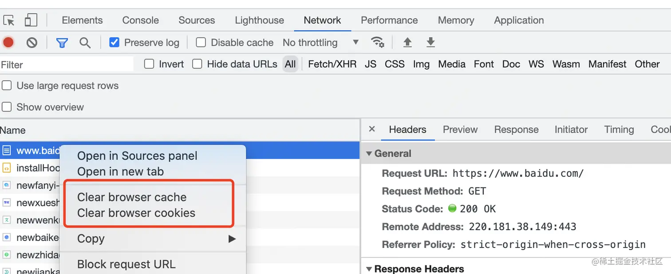
Task: Toggle the device toolbar icon
Action: point(31,20)
